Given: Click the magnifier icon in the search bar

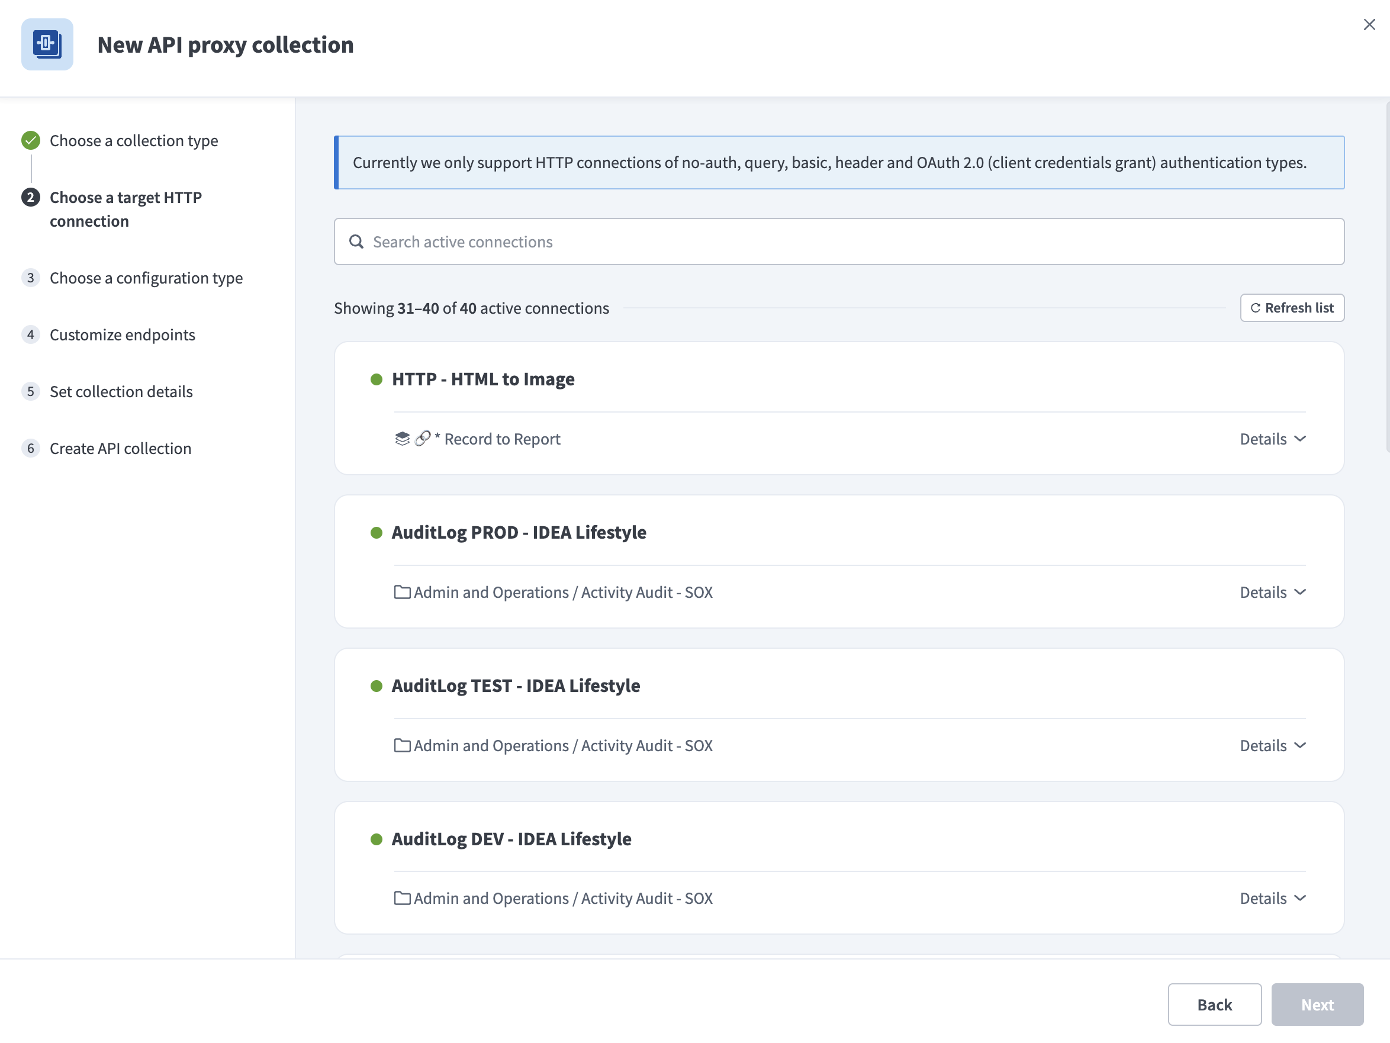Looking at the screenshot, I should [x=356, y=242].
